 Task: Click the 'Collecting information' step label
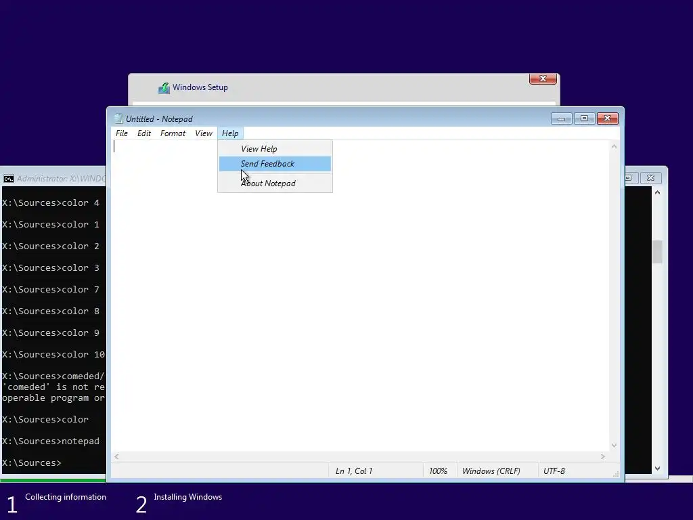66,497
